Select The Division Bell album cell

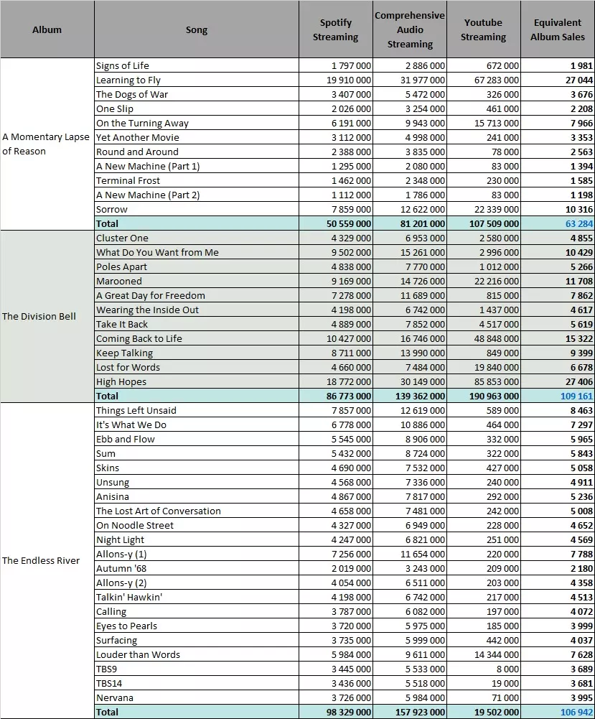47,316
